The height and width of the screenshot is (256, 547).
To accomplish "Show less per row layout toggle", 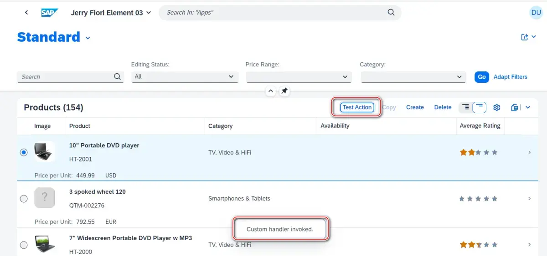I will tap(479, 107).
